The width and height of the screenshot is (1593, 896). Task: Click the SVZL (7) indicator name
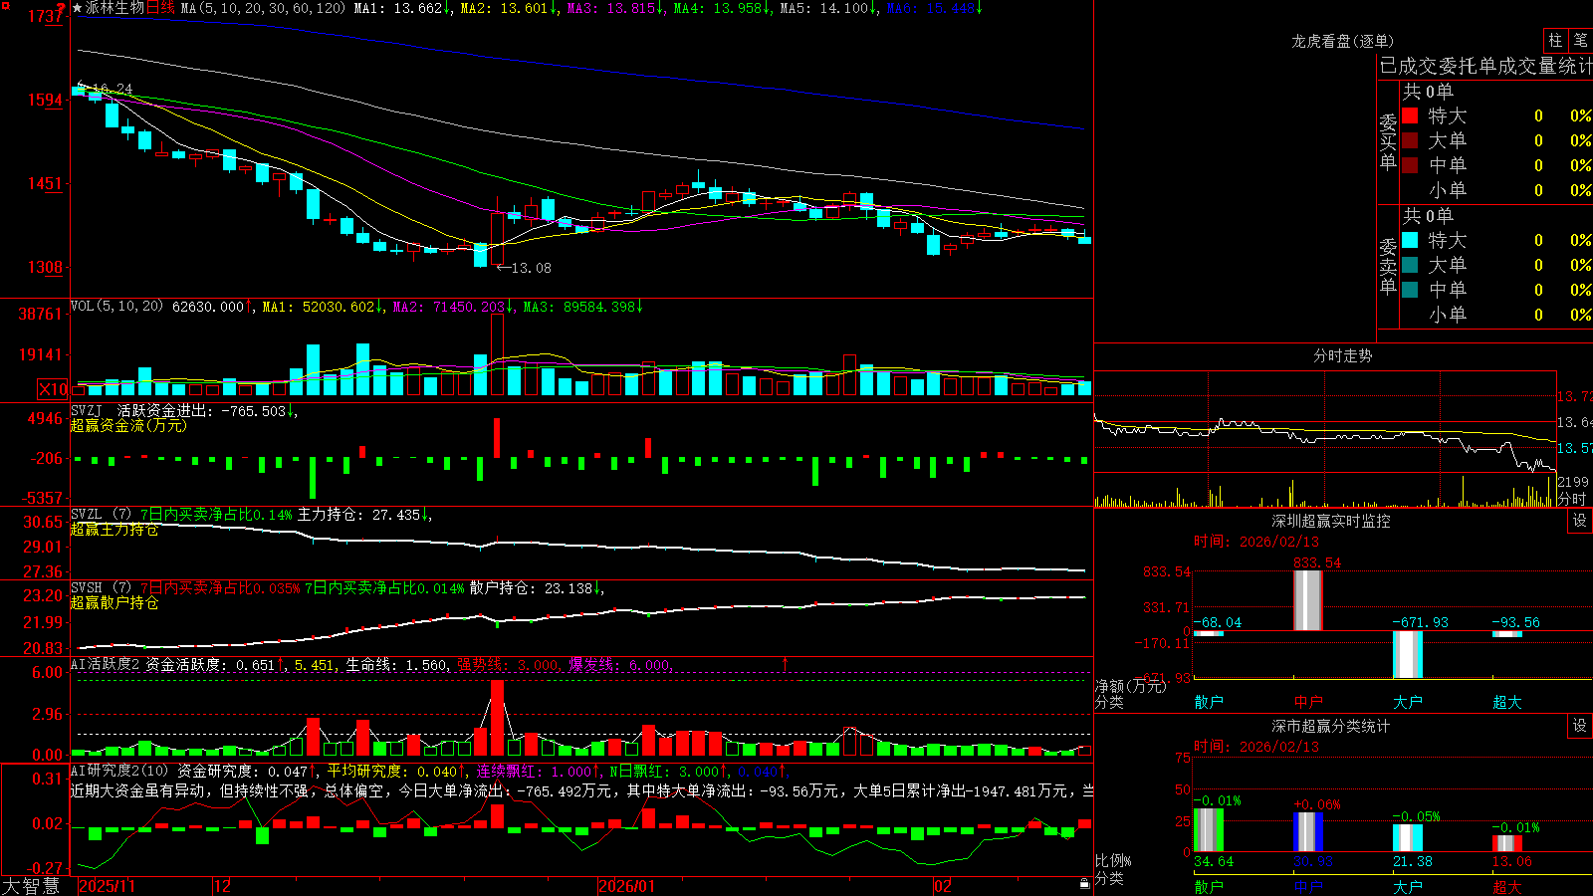pos(101,515)
